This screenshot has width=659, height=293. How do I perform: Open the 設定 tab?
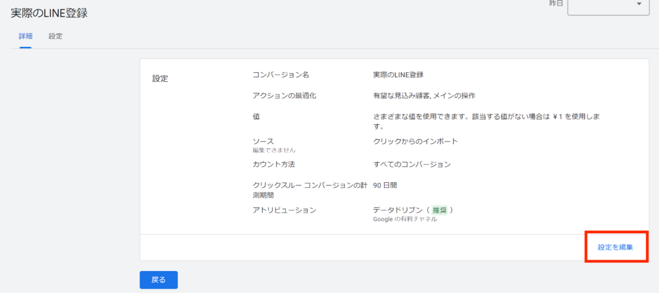point(55,36)
